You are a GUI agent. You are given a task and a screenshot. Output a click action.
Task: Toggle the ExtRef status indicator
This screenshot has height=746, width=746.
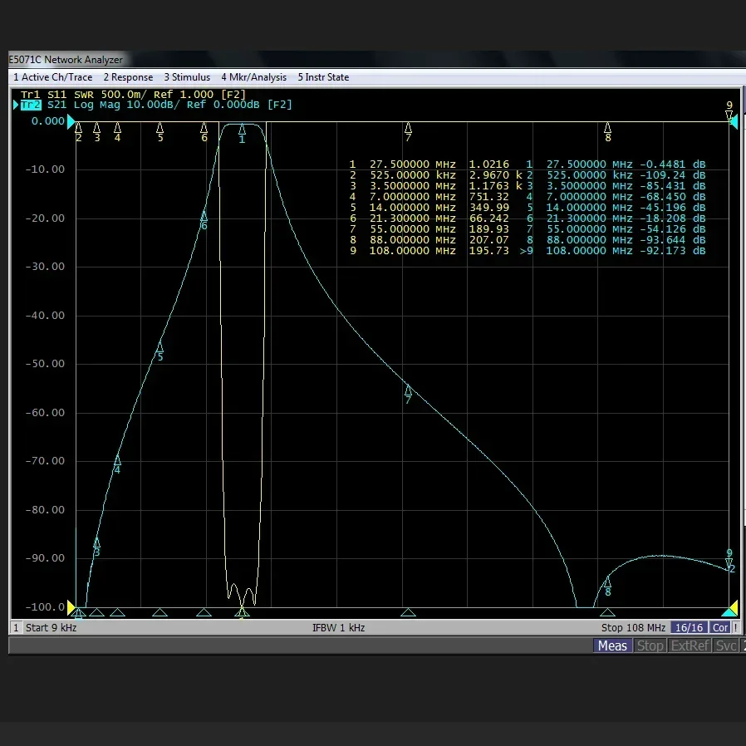(x=690, y=645)
